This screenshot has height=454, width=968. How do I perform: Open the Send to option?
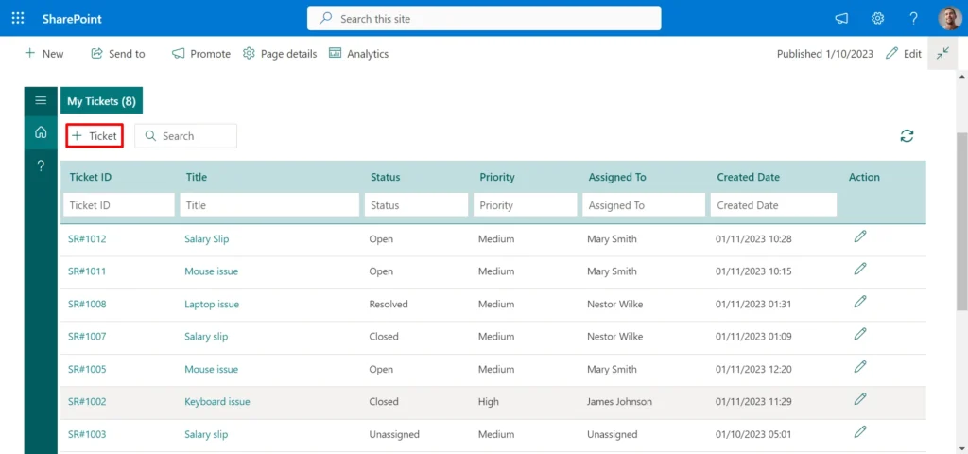point(118,54)
